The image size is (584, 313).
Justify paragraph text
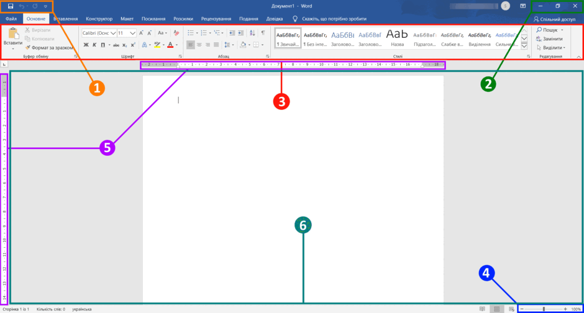point(216,45)
